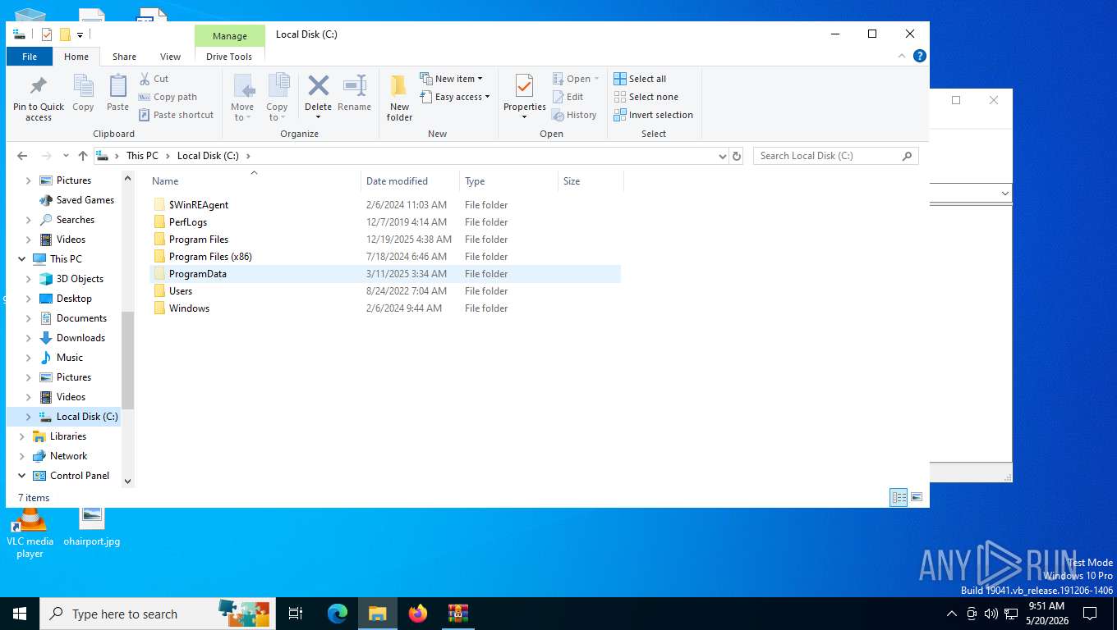Select the $WinREAgent folder
The width and height of the screenshot is (1117, 630).
[385, 205]
